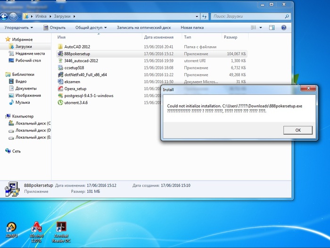Screen dimensions: 330x248
Task: Select Рабочий стол in navigation pane
Action: click(x=28, y=60)
